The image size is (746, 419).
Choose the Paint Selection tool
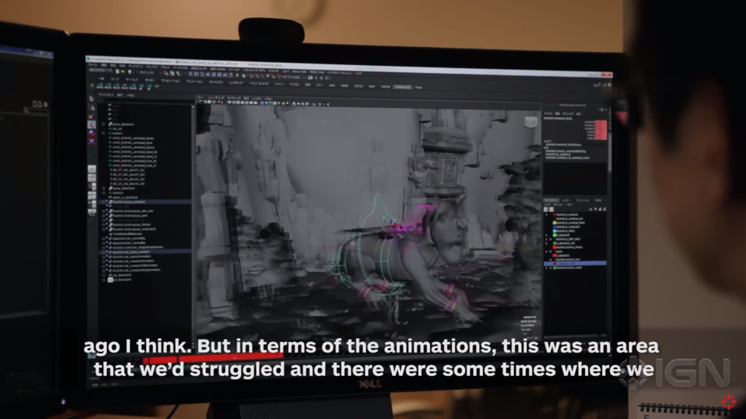click(92, 116)
